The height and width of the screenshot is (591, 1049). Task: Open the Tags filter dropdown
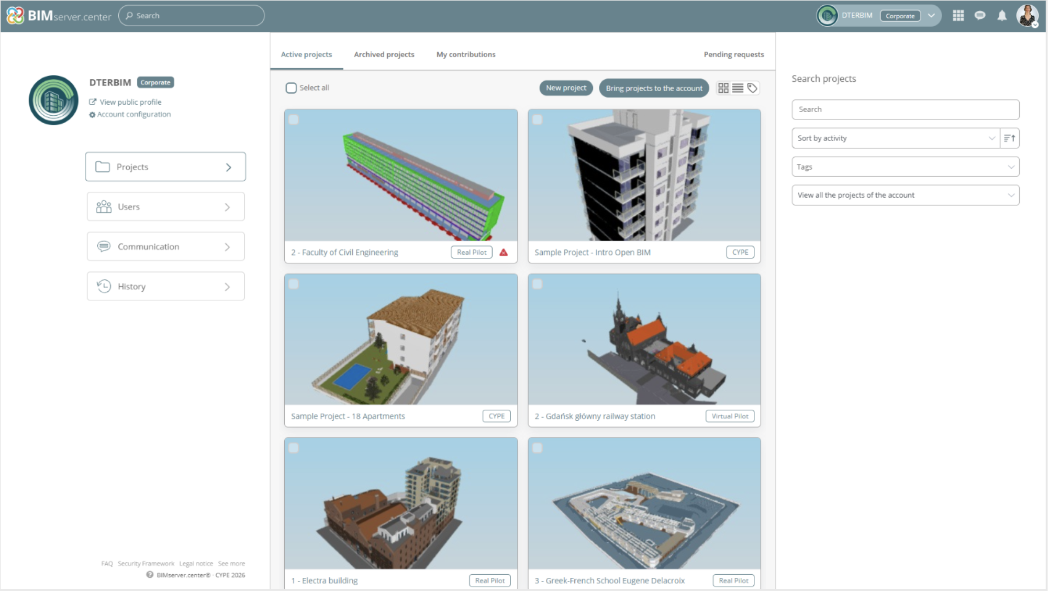pos(906,167)
